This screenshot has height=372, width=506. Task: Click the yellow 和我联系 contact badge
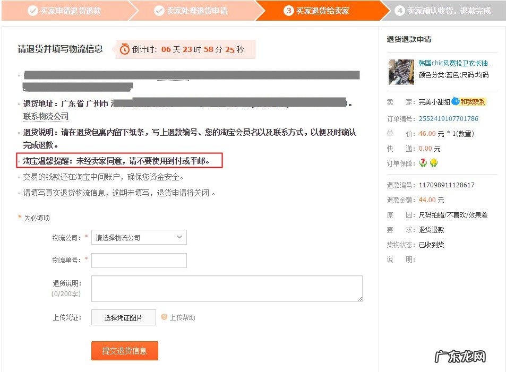tap(473, 102)
